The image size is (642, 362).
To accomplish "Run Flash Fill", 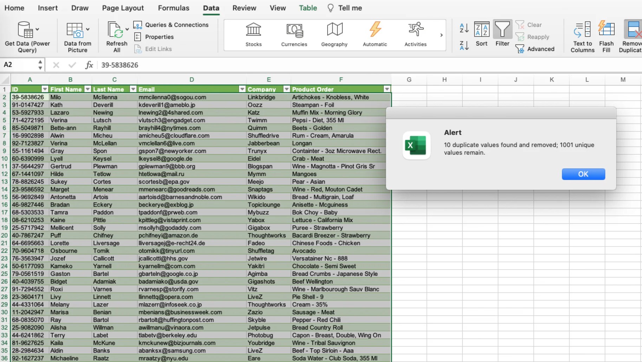I will click(x=606, y=35).
